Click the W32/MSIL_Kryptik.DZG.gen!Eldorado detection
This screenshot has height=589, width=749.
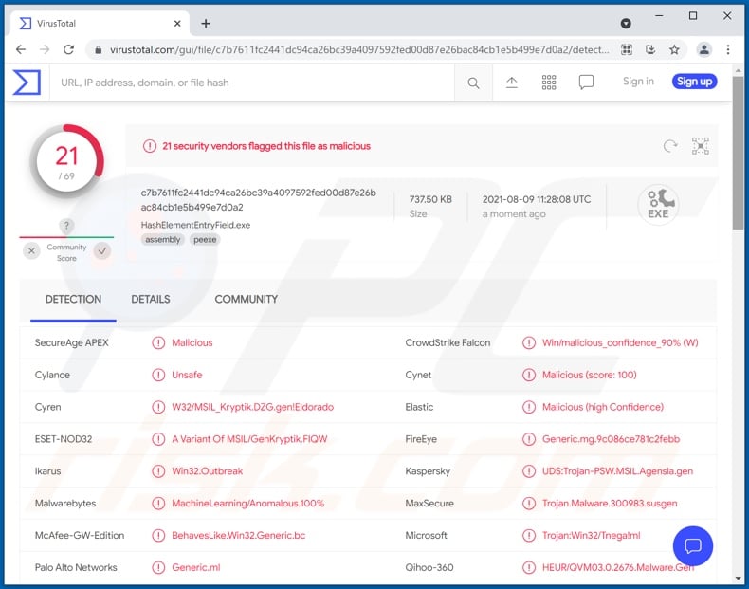[x=253, y=407]
